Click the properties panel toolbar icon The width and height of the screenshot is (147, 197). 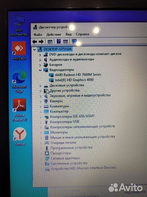coord(65,41)
